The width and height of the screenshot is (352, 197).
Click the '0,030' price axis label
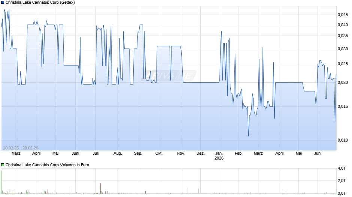343,49
